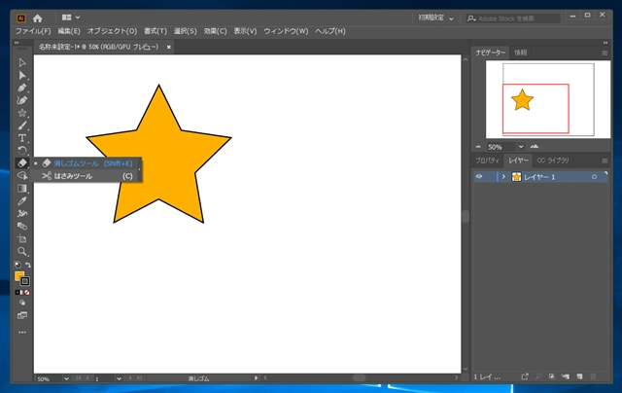Select the Direct Selection tool
Viewport: 622px width, 393px height.
coord(22,76)
